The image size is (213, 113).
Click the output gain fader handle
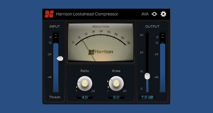pos(147,76)
